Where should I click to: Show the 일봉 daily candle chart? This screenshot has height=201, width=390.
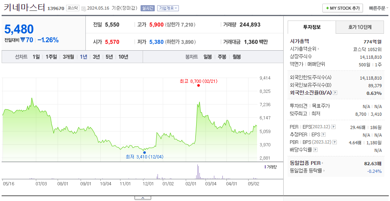pyautogui.click(x=207, y=57)
